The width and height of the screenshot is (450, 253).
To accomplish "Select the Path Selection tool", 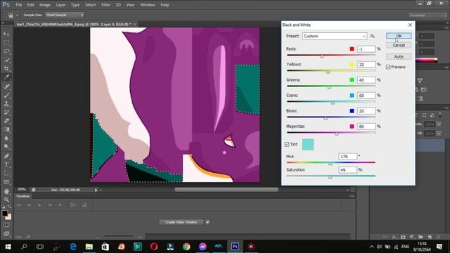I will coord(6,174).
